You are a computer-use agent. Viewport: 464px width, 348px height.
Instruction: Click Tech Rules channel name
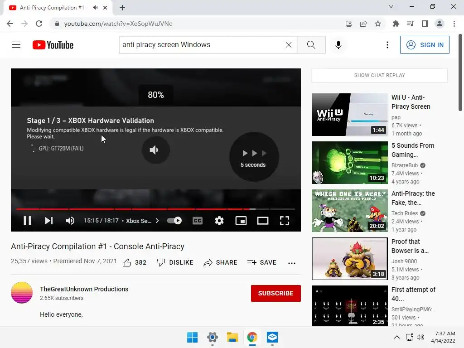pyautogui.click(x=405, y=213)
